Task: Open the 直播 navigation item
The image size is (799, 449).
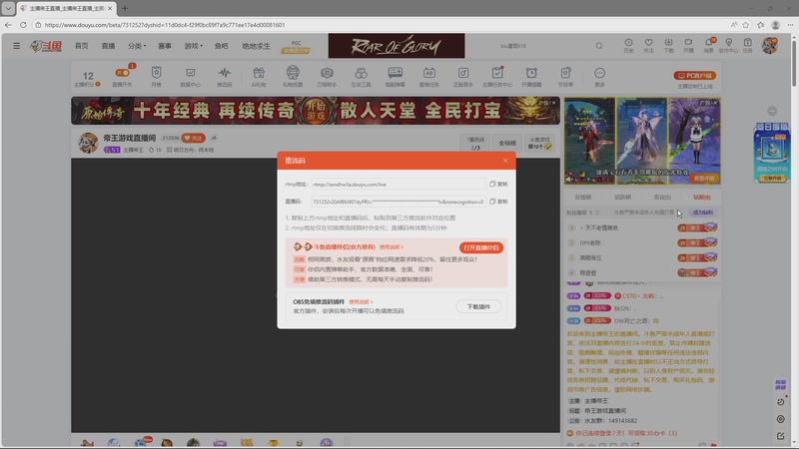Action: click(108, 46)
